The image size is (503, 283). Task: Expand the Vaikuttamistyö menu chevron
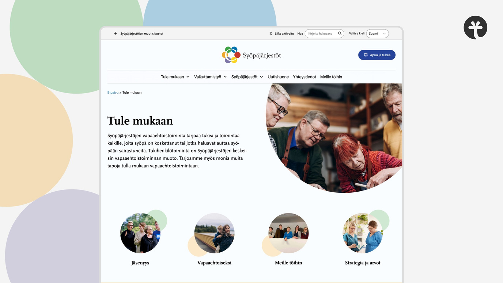(x=225, y=77)
